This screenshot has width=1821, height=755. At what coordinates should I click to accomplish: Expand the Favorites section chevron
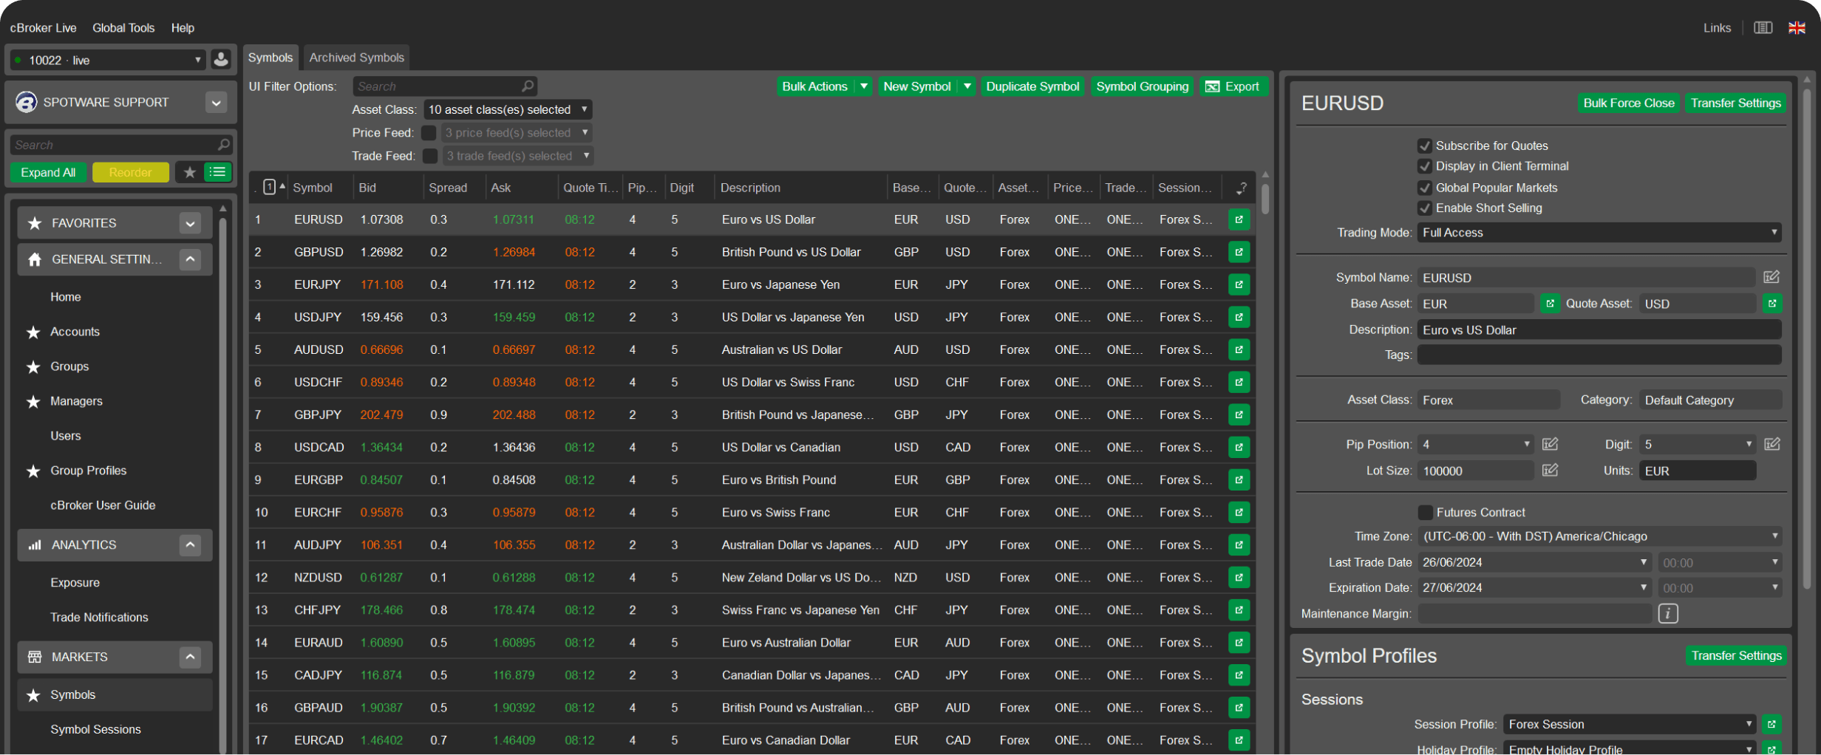[x=190, y=223]
